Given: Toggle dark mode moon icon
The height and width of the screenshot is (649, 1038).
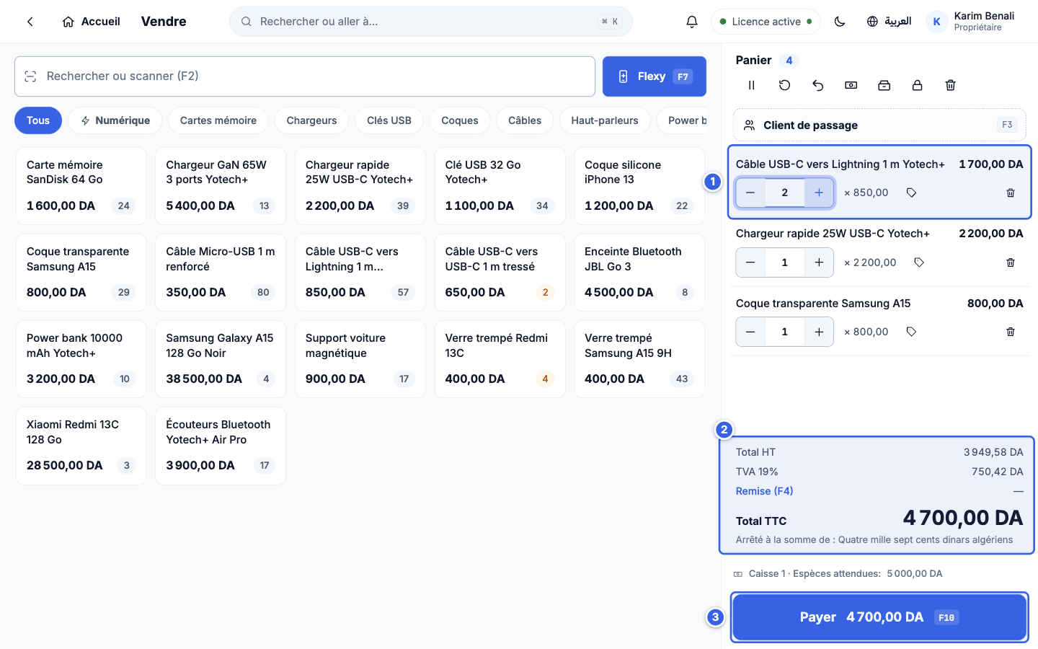Looking at the screenshot, I should click(x=840, y=22).
